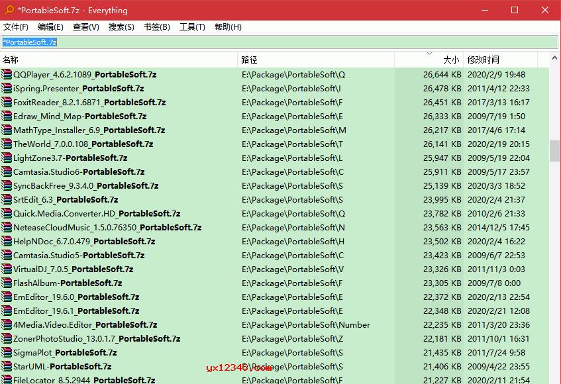This screenshot has height=384, width=561.
Task: Click path E:\Package\PortableSoft\H
Action: pos(293,242)
